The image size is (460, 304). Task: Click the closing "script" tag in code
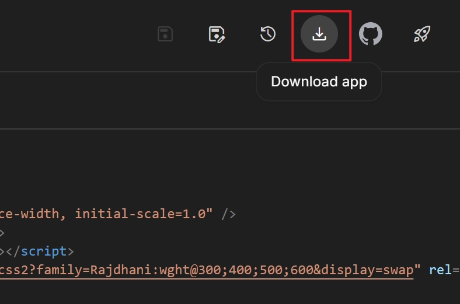44,251
